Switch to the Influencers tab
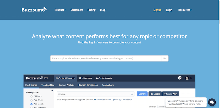This screenshot has width=220, height=108. coord(85,78)
